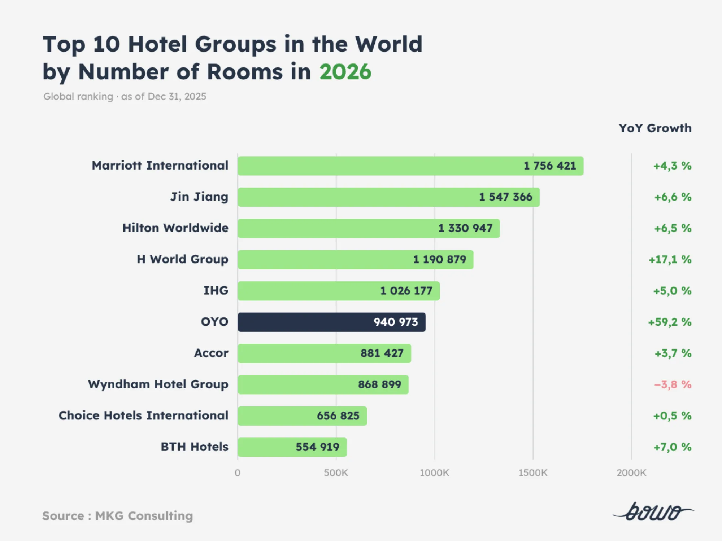Click the room count '1 756 421'
This screenshot has width=722, height=541.
tap(550, 166)
